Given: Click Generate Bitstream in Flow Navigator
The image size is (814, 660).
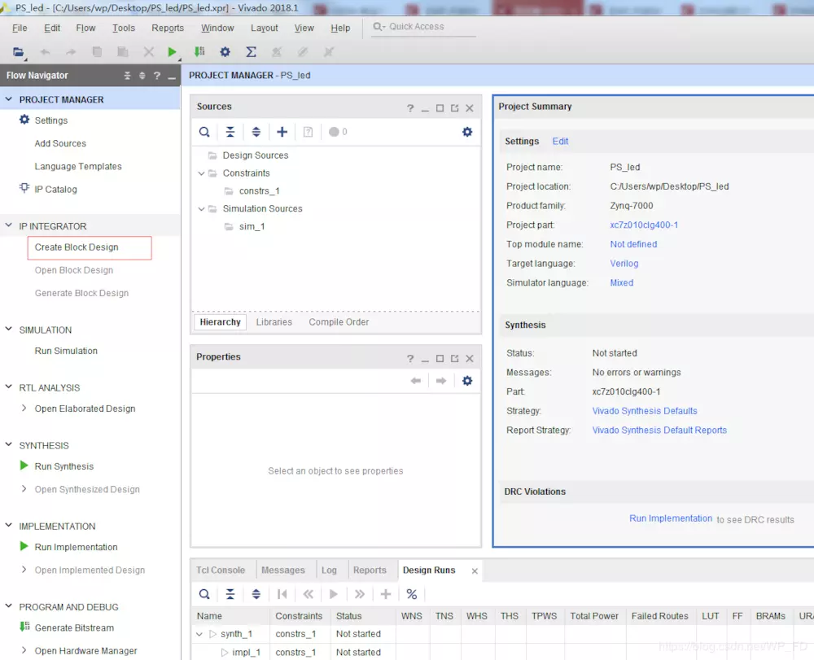Looking at the screenshot, I should pos(74,627).
